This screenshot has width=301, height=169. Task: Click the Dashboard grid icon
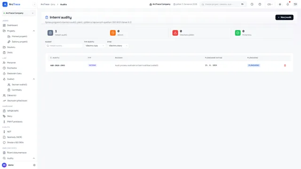[4, 25]
